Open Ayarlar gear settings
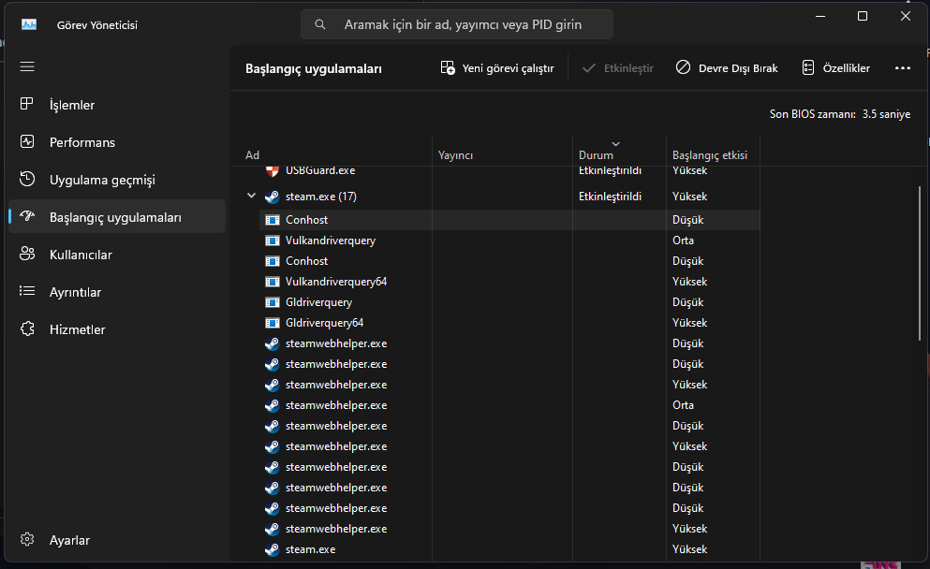The image size is (930, 569). pyautogui.click(x=27, y=540)
